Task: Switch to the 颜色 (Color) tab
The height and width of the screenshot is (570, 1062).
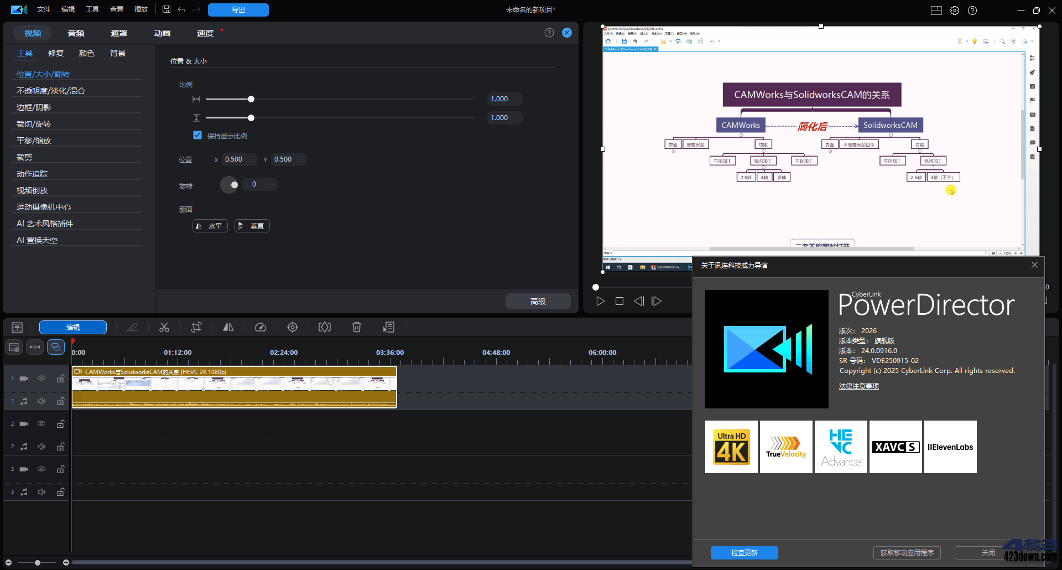Action: coord(86,53)
